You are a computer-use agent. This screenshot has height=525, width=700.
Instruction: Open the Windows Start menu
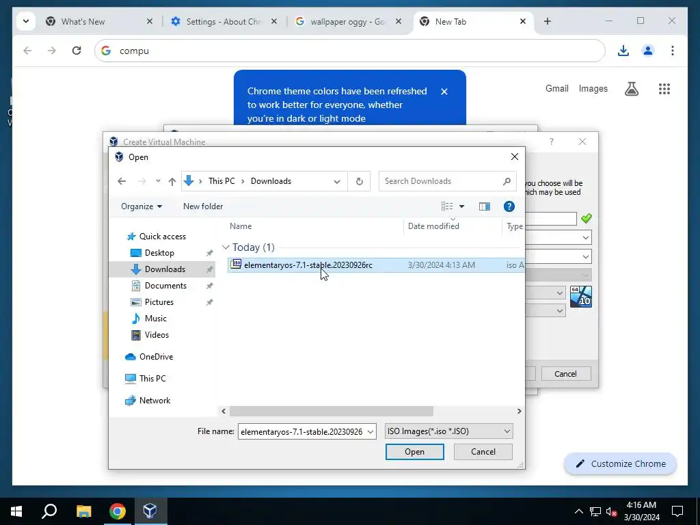point(16,511)
